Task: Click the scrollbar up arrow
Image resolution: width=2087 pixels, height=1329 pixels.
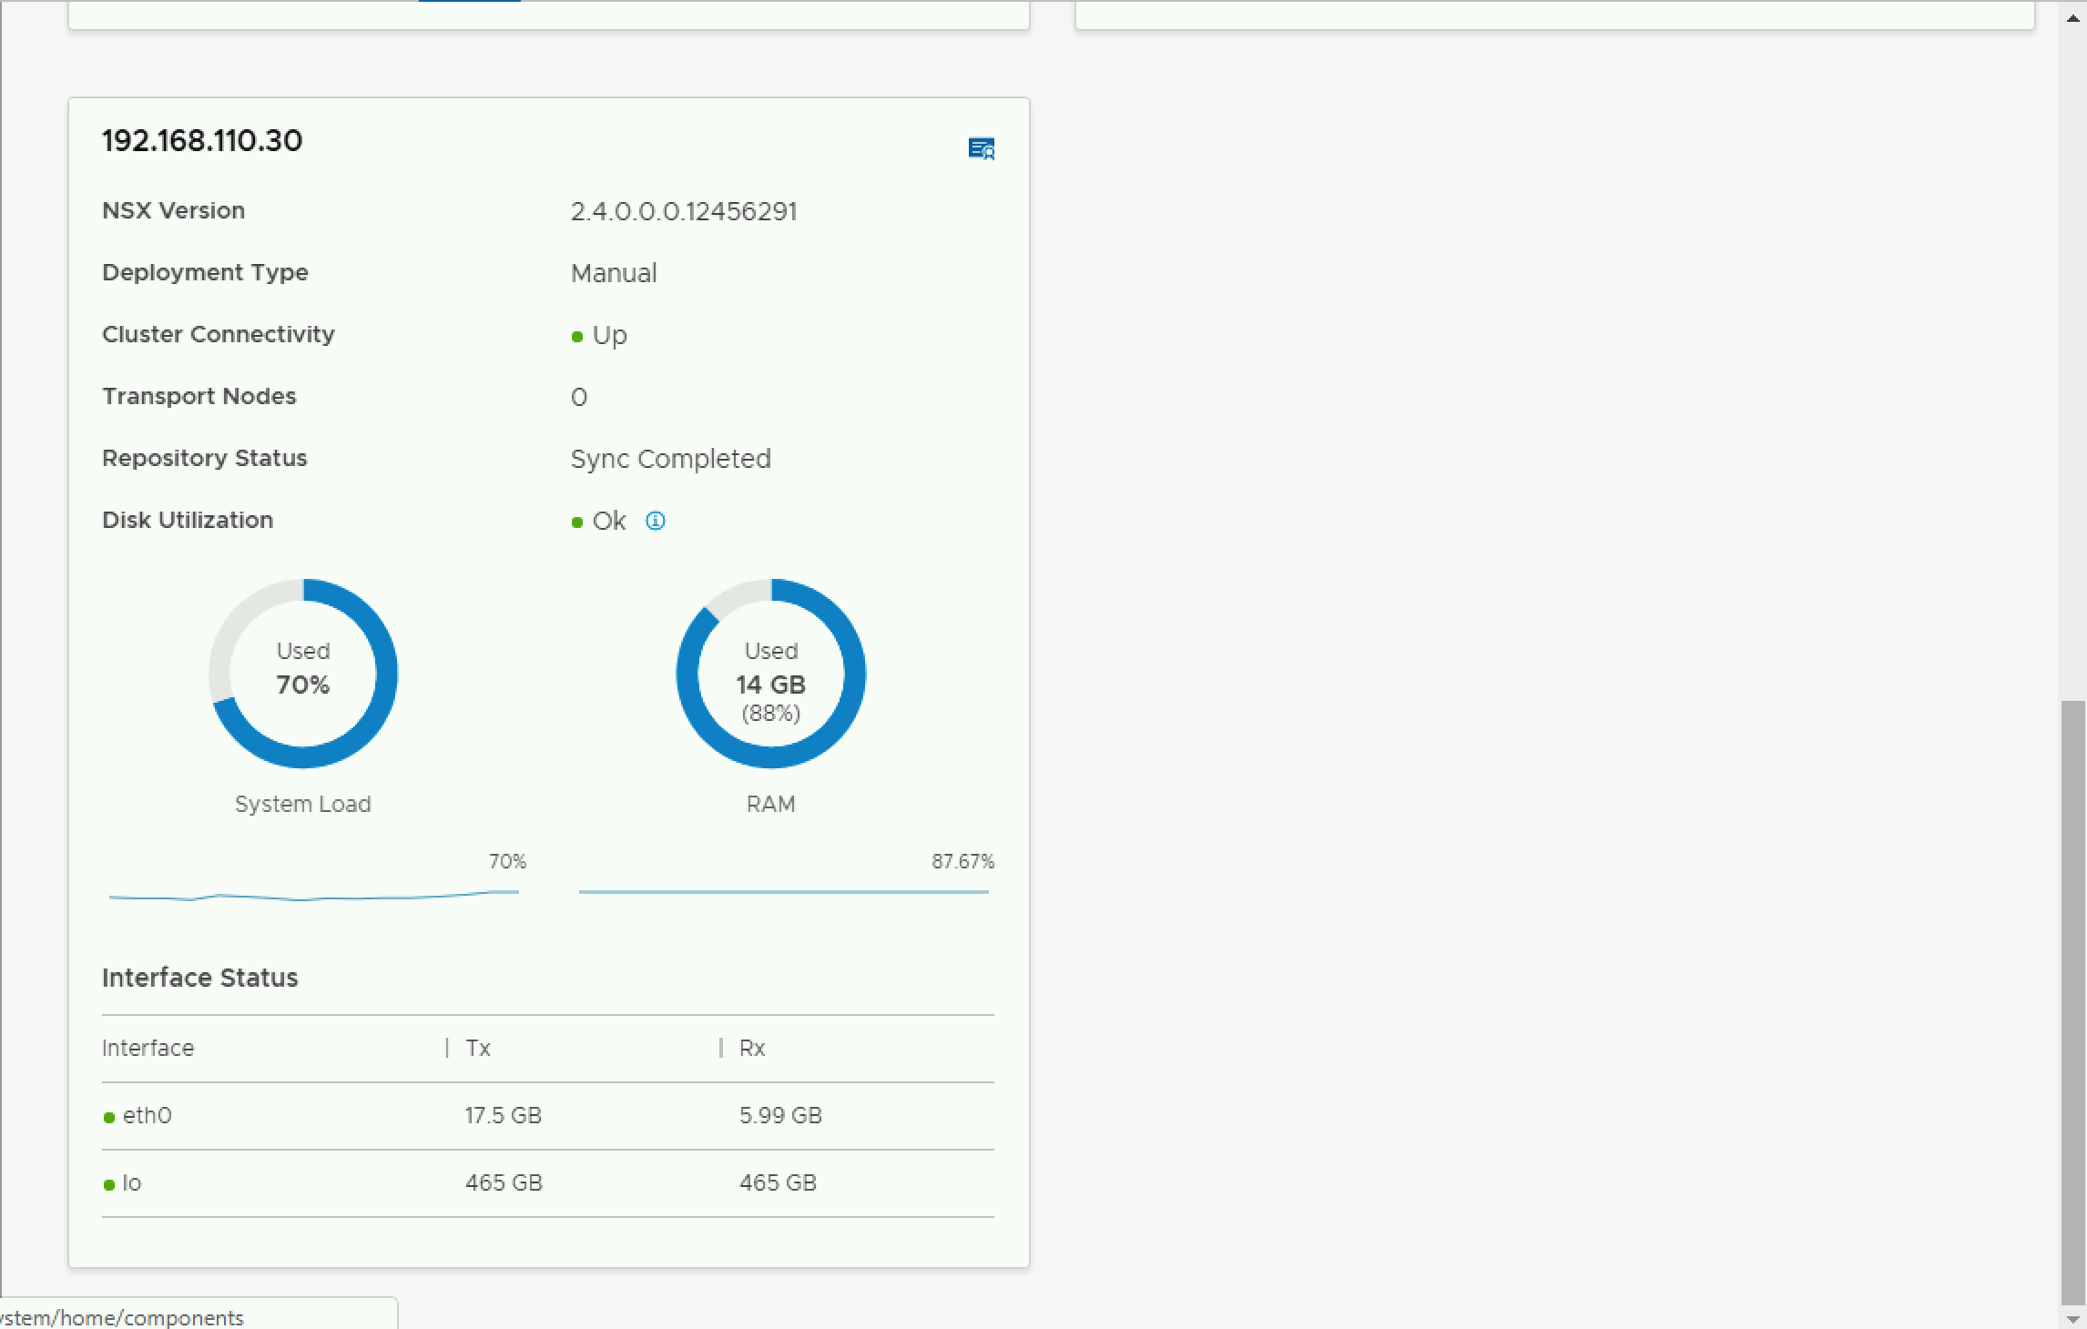Action: tap(2072, 18)
